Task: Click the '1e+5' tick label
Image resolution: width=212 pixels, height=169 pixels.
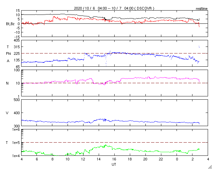Action: pos(16,143)
